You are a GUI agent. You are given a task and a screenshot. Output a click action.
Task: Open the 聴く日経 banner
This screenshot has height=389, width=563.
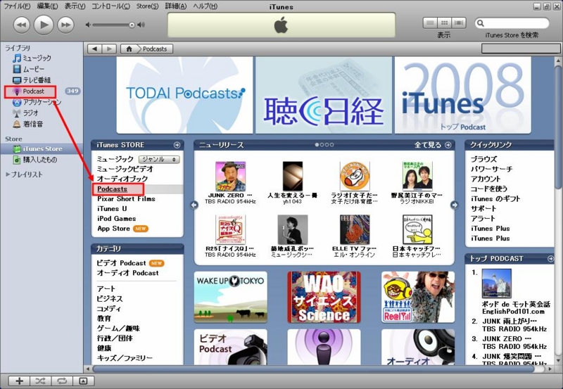pos(324,95)
